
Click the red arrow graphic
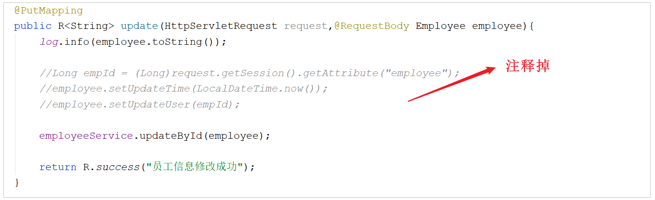452,84
